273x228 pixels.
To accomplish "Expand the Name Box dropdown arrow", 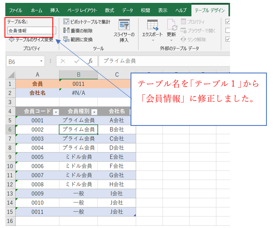I will pos(41,61).
